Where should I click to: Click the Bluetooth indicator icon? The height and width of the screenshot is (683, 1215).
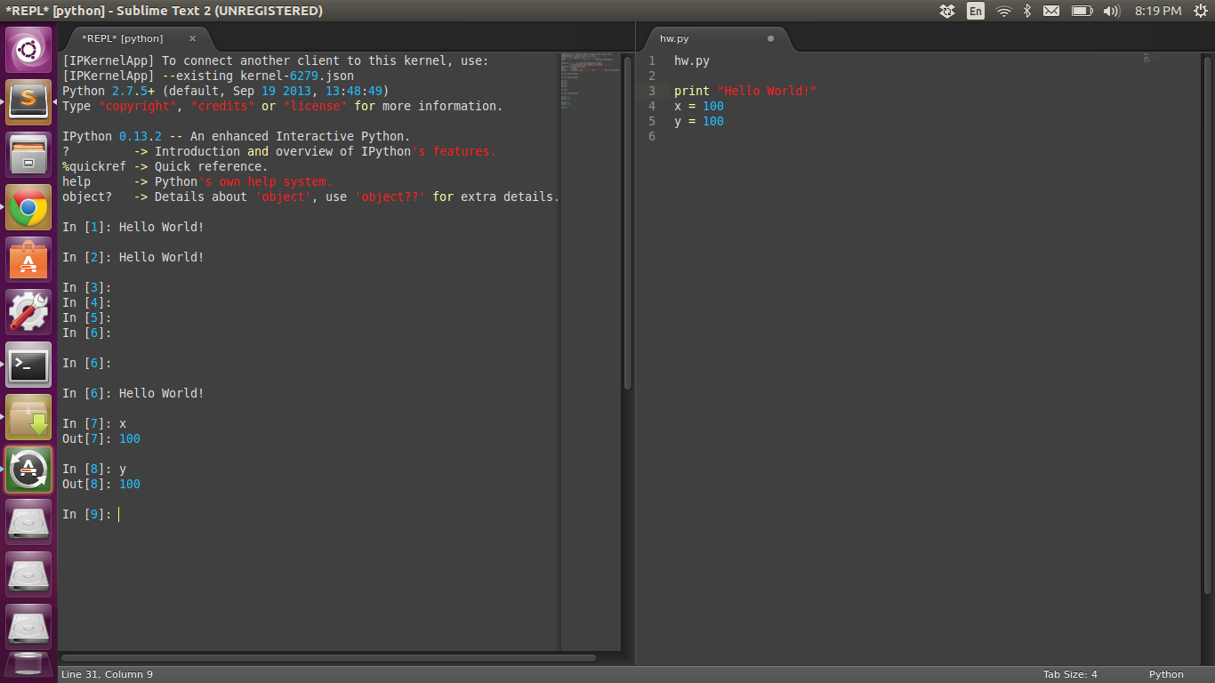click(x=1026, y=11)
